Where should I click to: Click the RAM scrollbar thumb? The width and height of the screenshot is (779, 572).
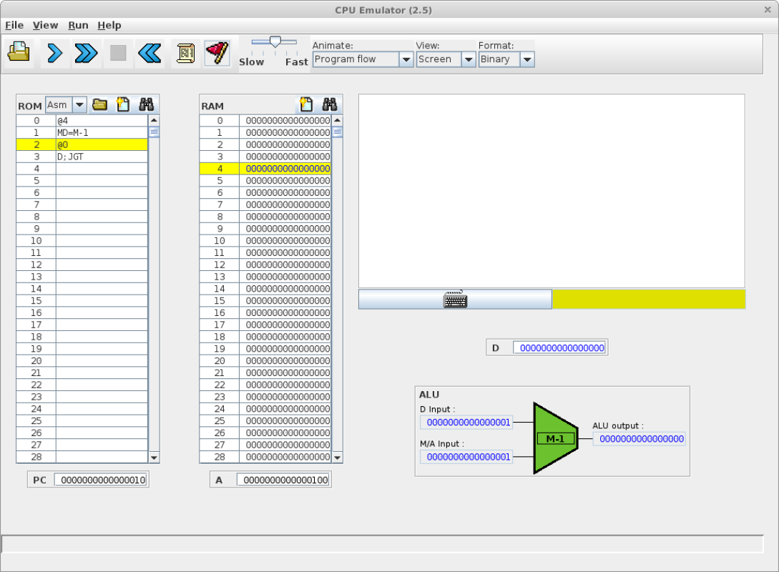338,132
